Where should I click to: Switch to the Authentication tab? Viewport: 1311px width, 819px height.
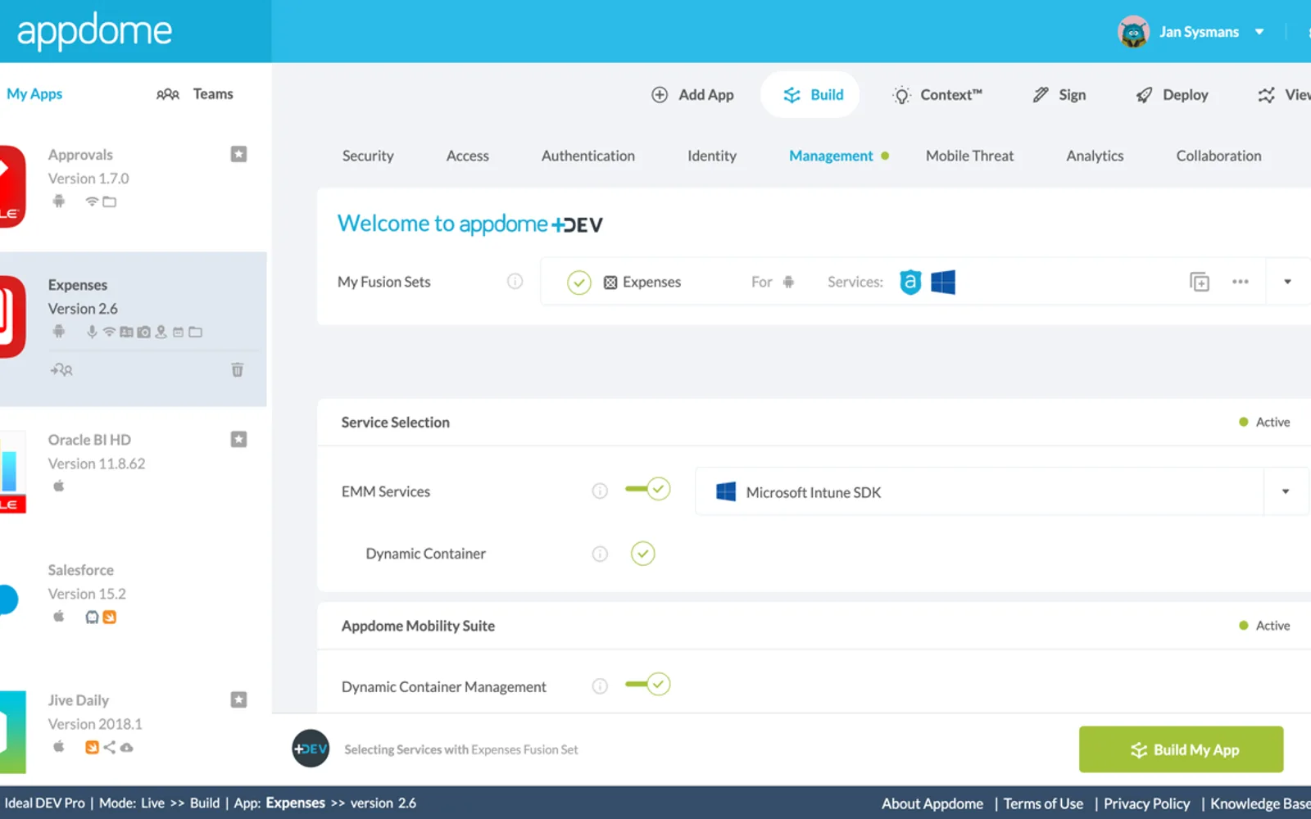click(x=587, y=156)
